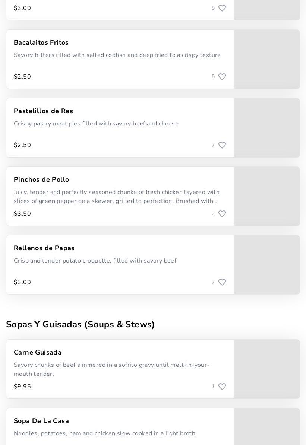The image size is (306, 445).
Task: Like the Carne Guisada stew
Action: pos(222,387)
